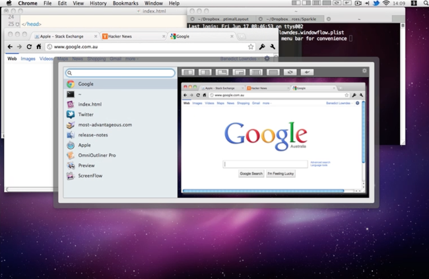Select OmniOutliner Pro in the switcher list
429x279 pixels.
tap(120, 155)
